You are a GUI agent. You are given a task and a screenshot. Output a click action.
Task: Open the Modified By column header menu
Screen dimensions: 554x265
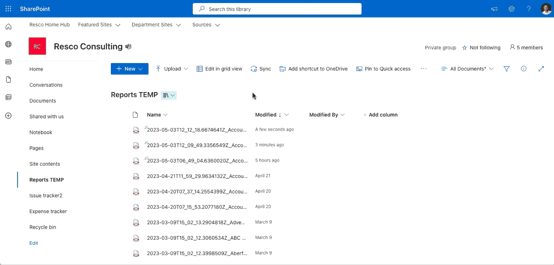coord(327,115)
